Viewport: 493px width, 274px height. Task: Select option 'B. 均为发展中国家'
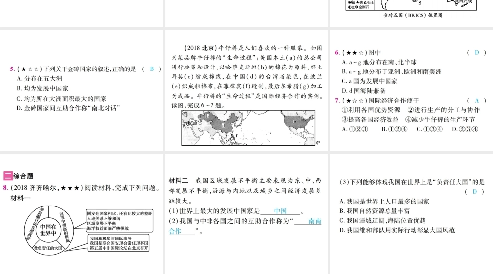pyautogui.click(x=42, y=89)
